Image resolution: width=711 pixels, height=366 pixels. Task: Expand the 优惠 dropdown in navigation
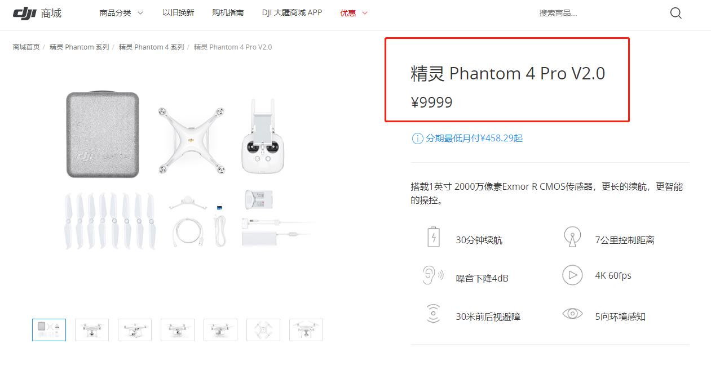pos(354,13)
